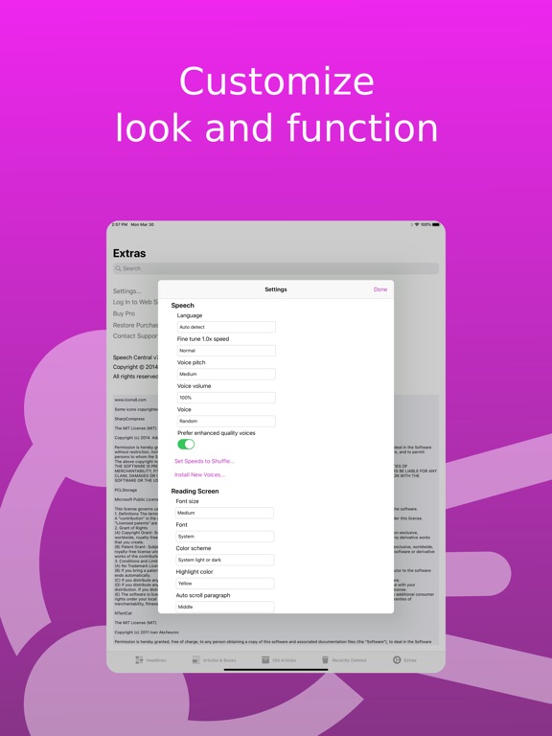Open Color scheme dropdown
The width and height of the screenshot is (552, 736).
point(224,560)
